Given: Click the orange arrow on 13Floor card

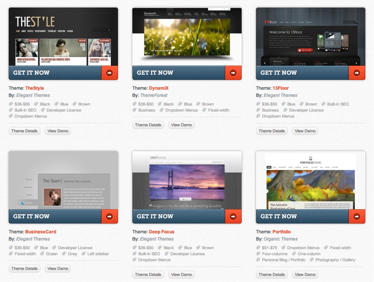Looking at the screenshot, I should click(357, 73).
